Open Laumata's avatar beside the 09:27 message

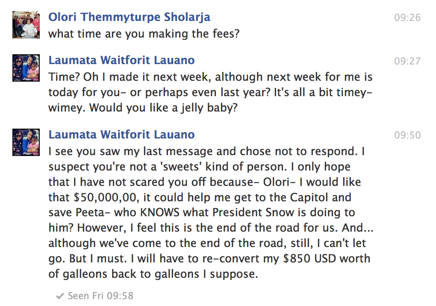tap(26, 68)
